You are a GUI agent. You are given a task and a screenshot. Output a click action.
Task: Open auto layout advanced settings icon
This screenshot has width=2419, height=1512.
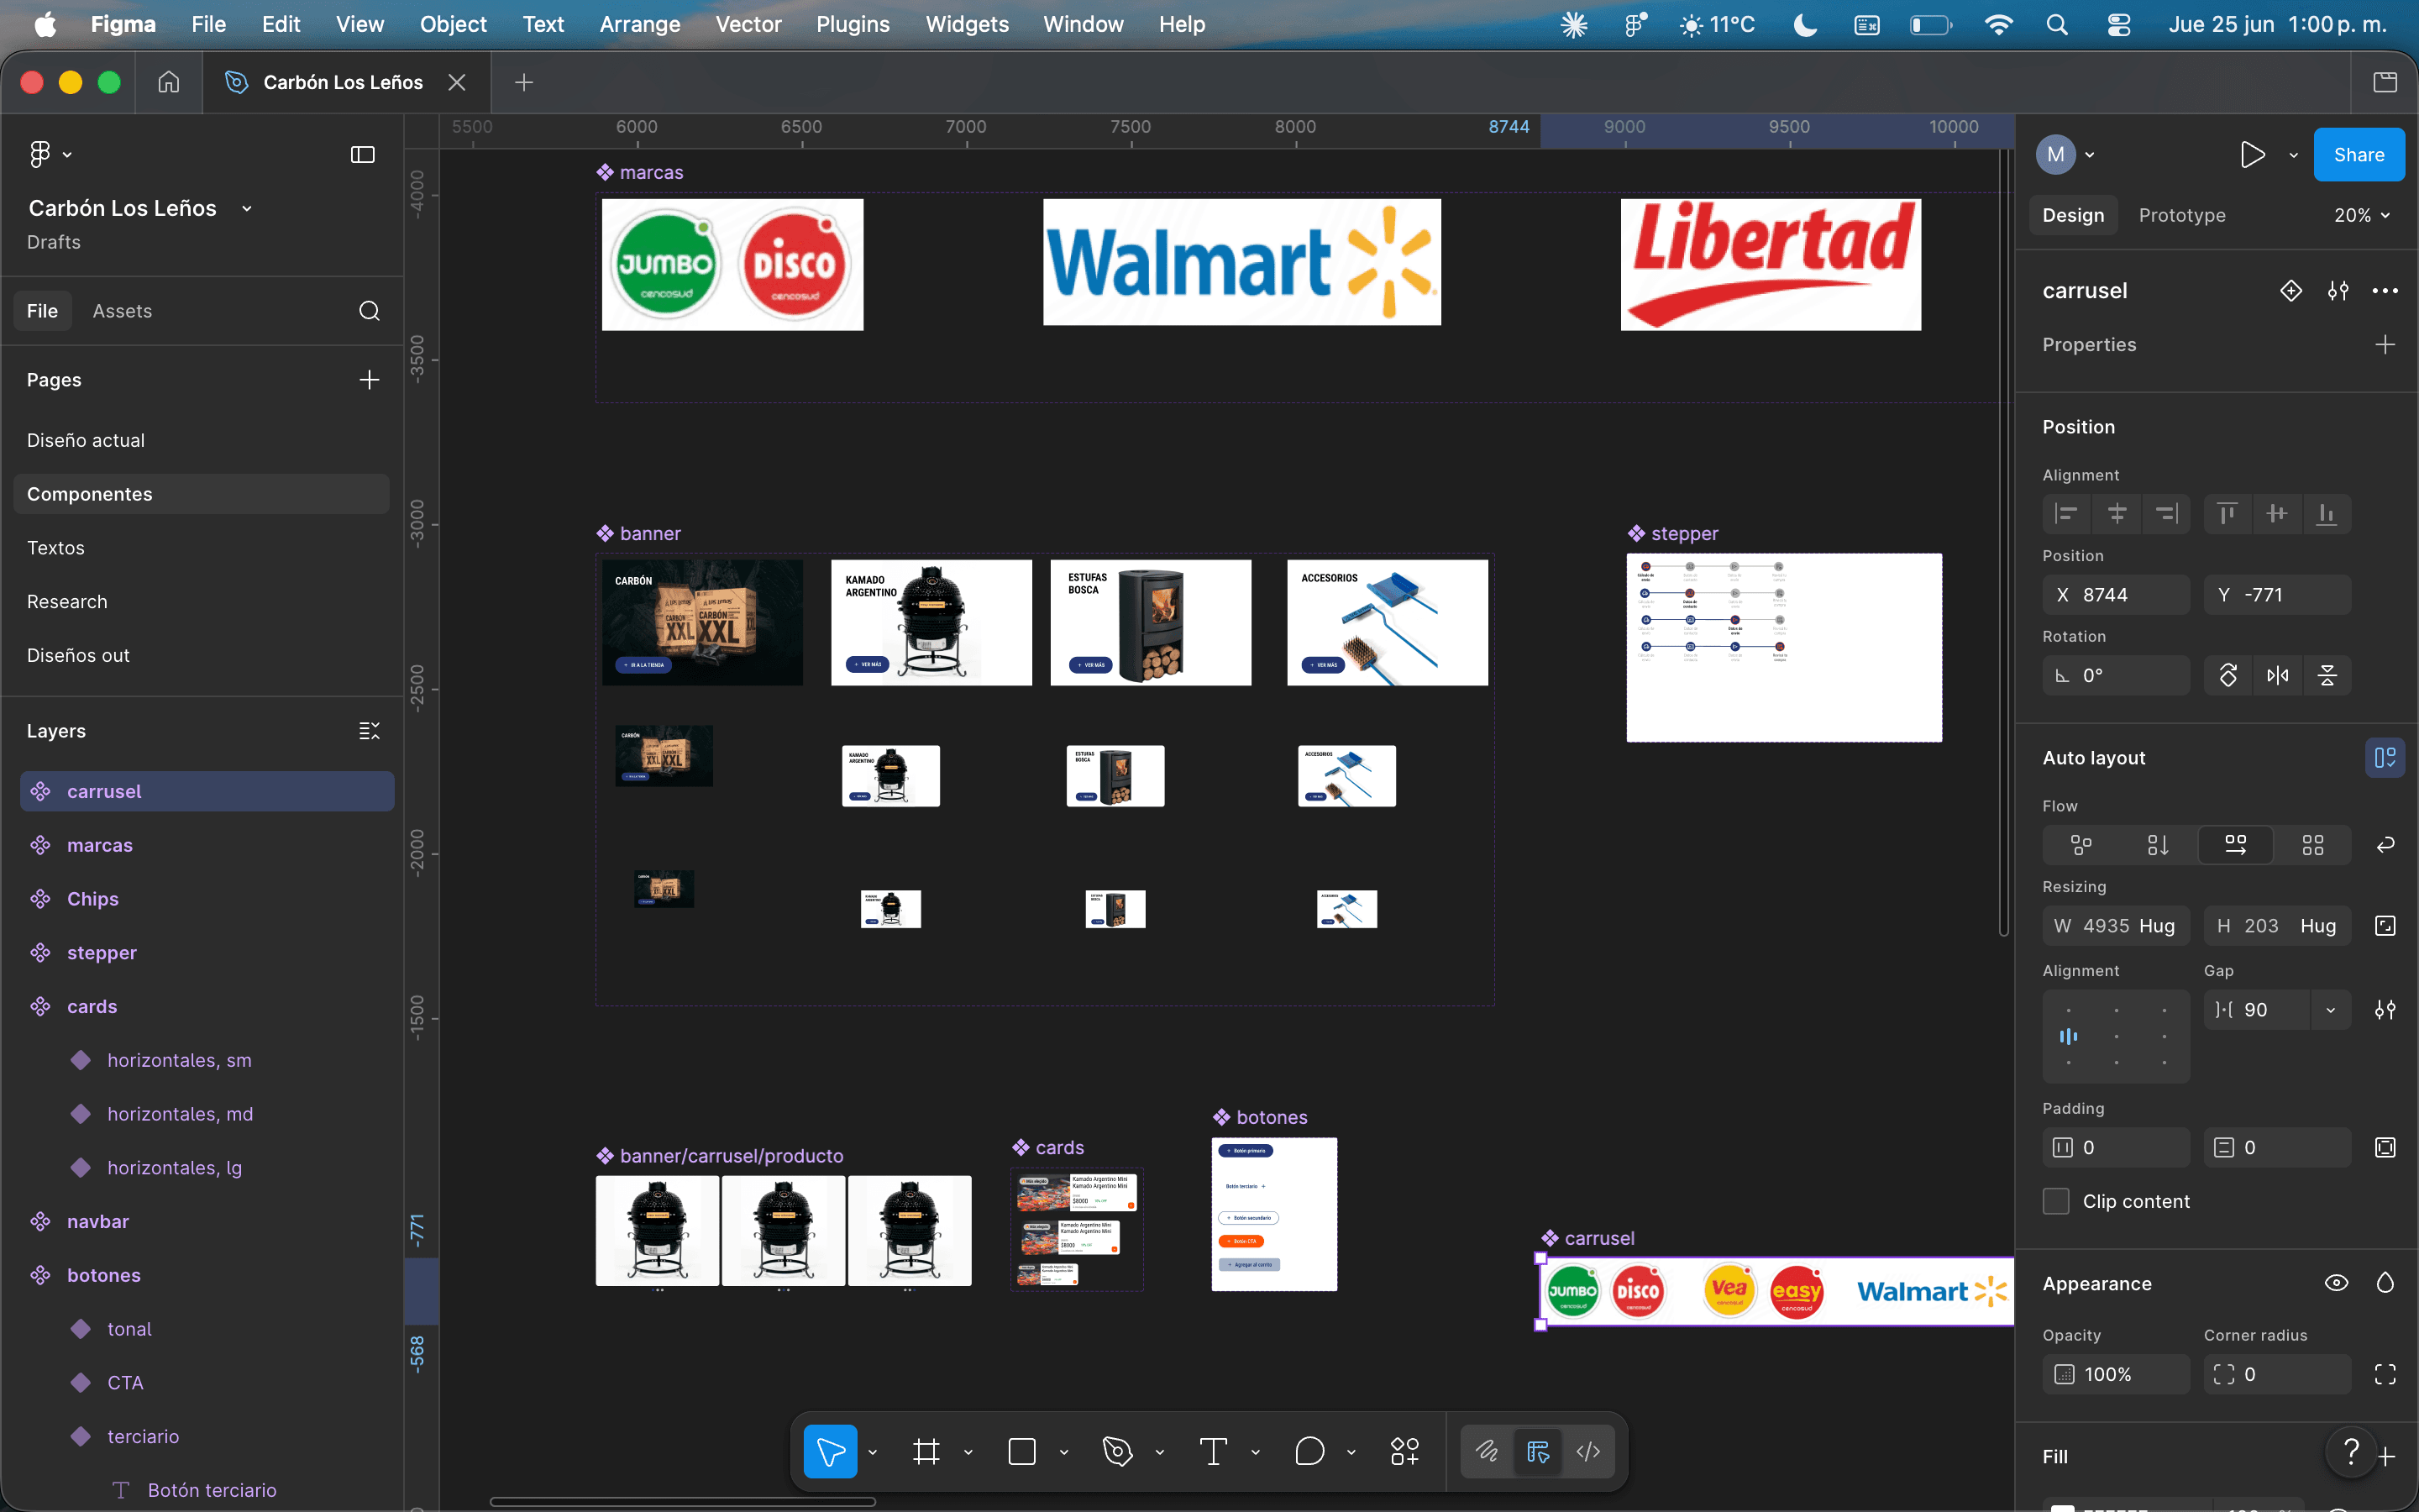(2385, 1010)
